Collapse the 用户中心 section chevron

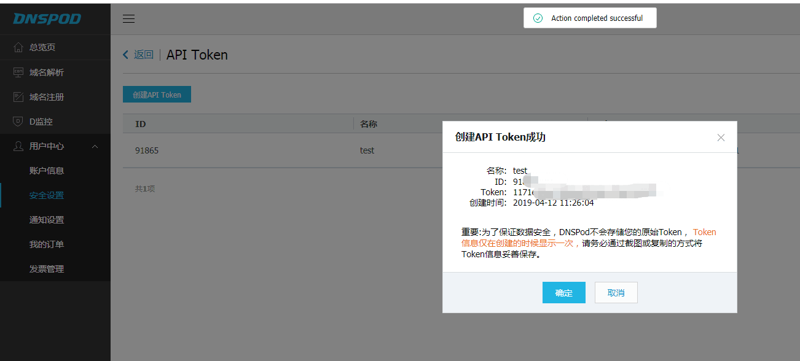click(x=95, y=146)
